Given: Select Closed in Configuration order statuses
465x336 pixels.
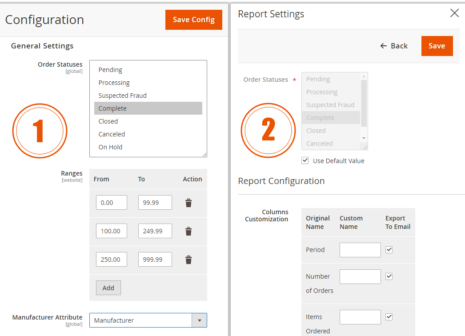Looking at the screenshot, I should tap(148, 121).
